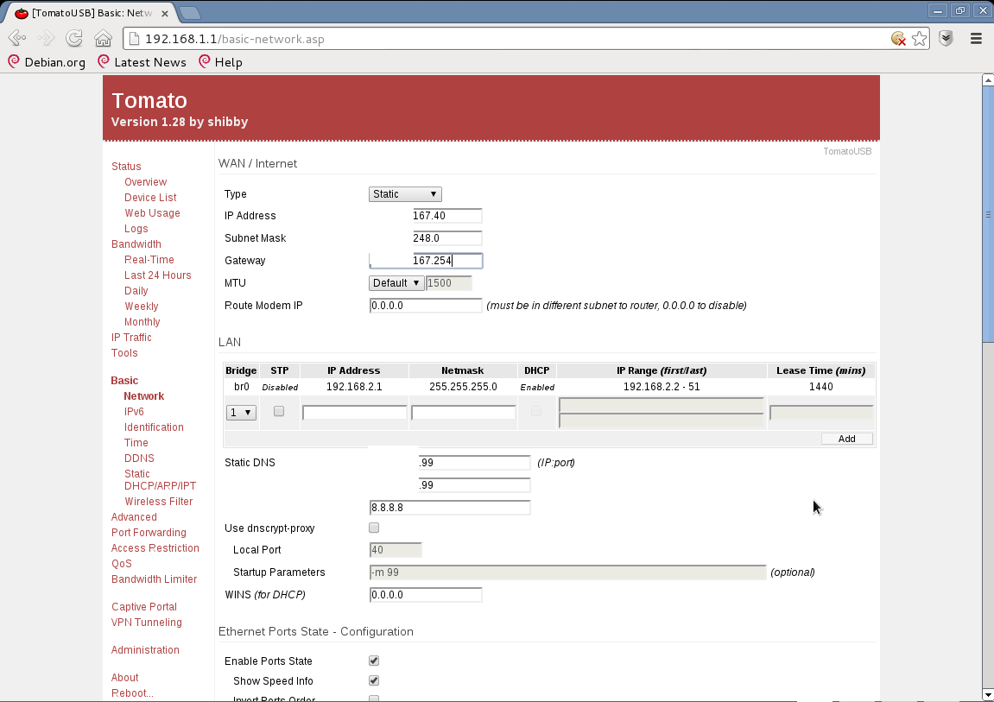
Task: Open the Basic section in sidebar
Action: 124,380
